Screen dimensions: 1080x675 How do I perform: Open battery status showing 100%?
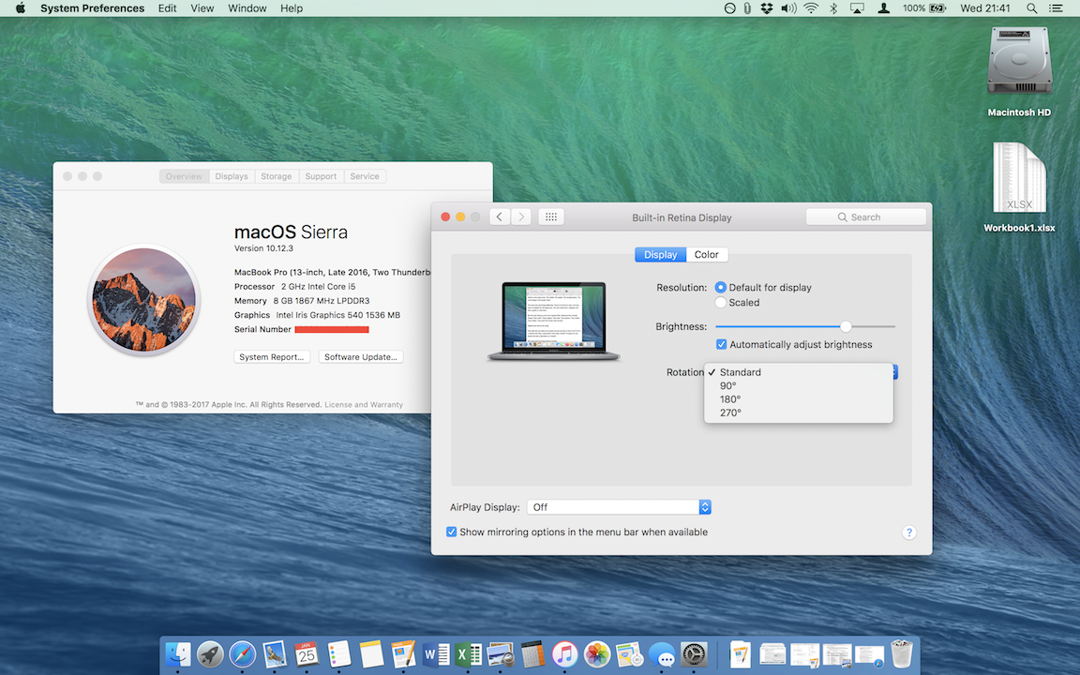923,8
